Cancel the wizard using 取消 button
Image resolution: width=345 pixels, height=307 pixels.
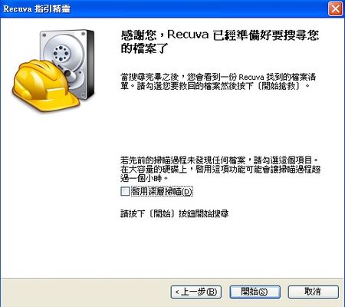(314, 292)
